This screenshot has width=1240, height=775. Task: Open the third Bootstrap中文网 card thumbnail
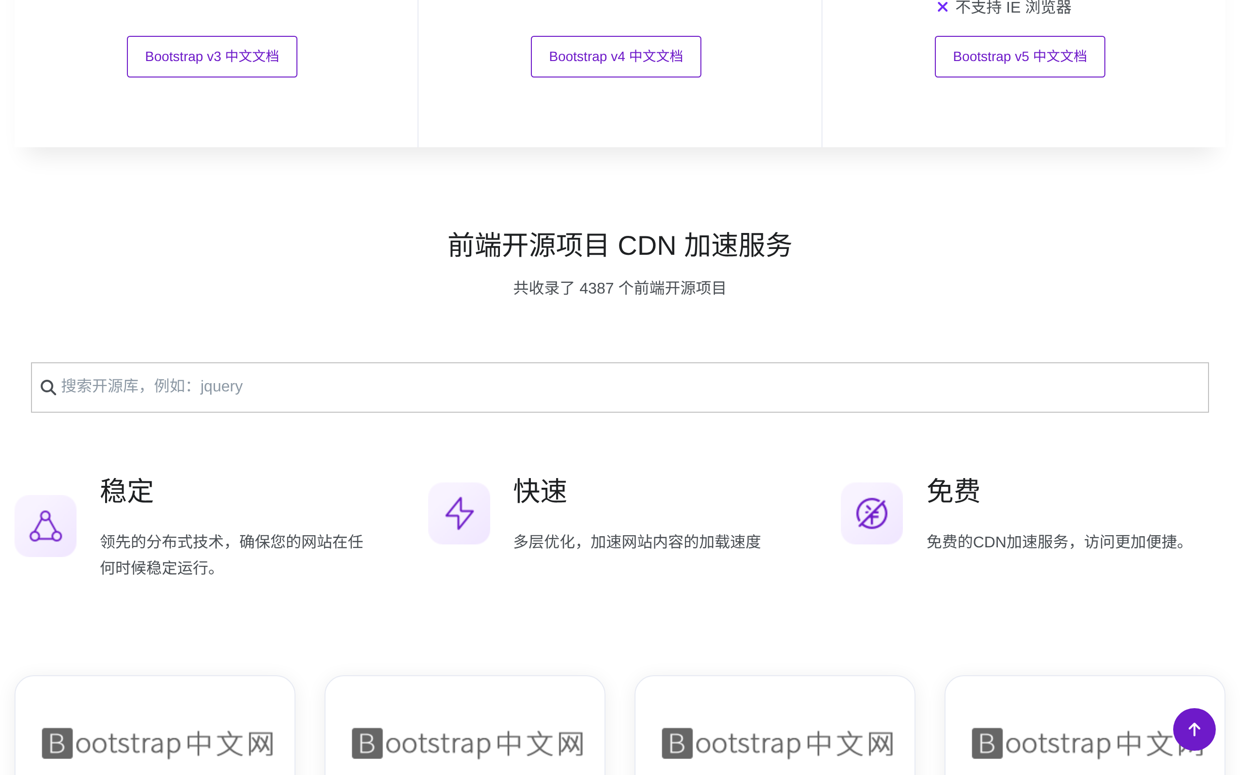click(x=777, y=743)
